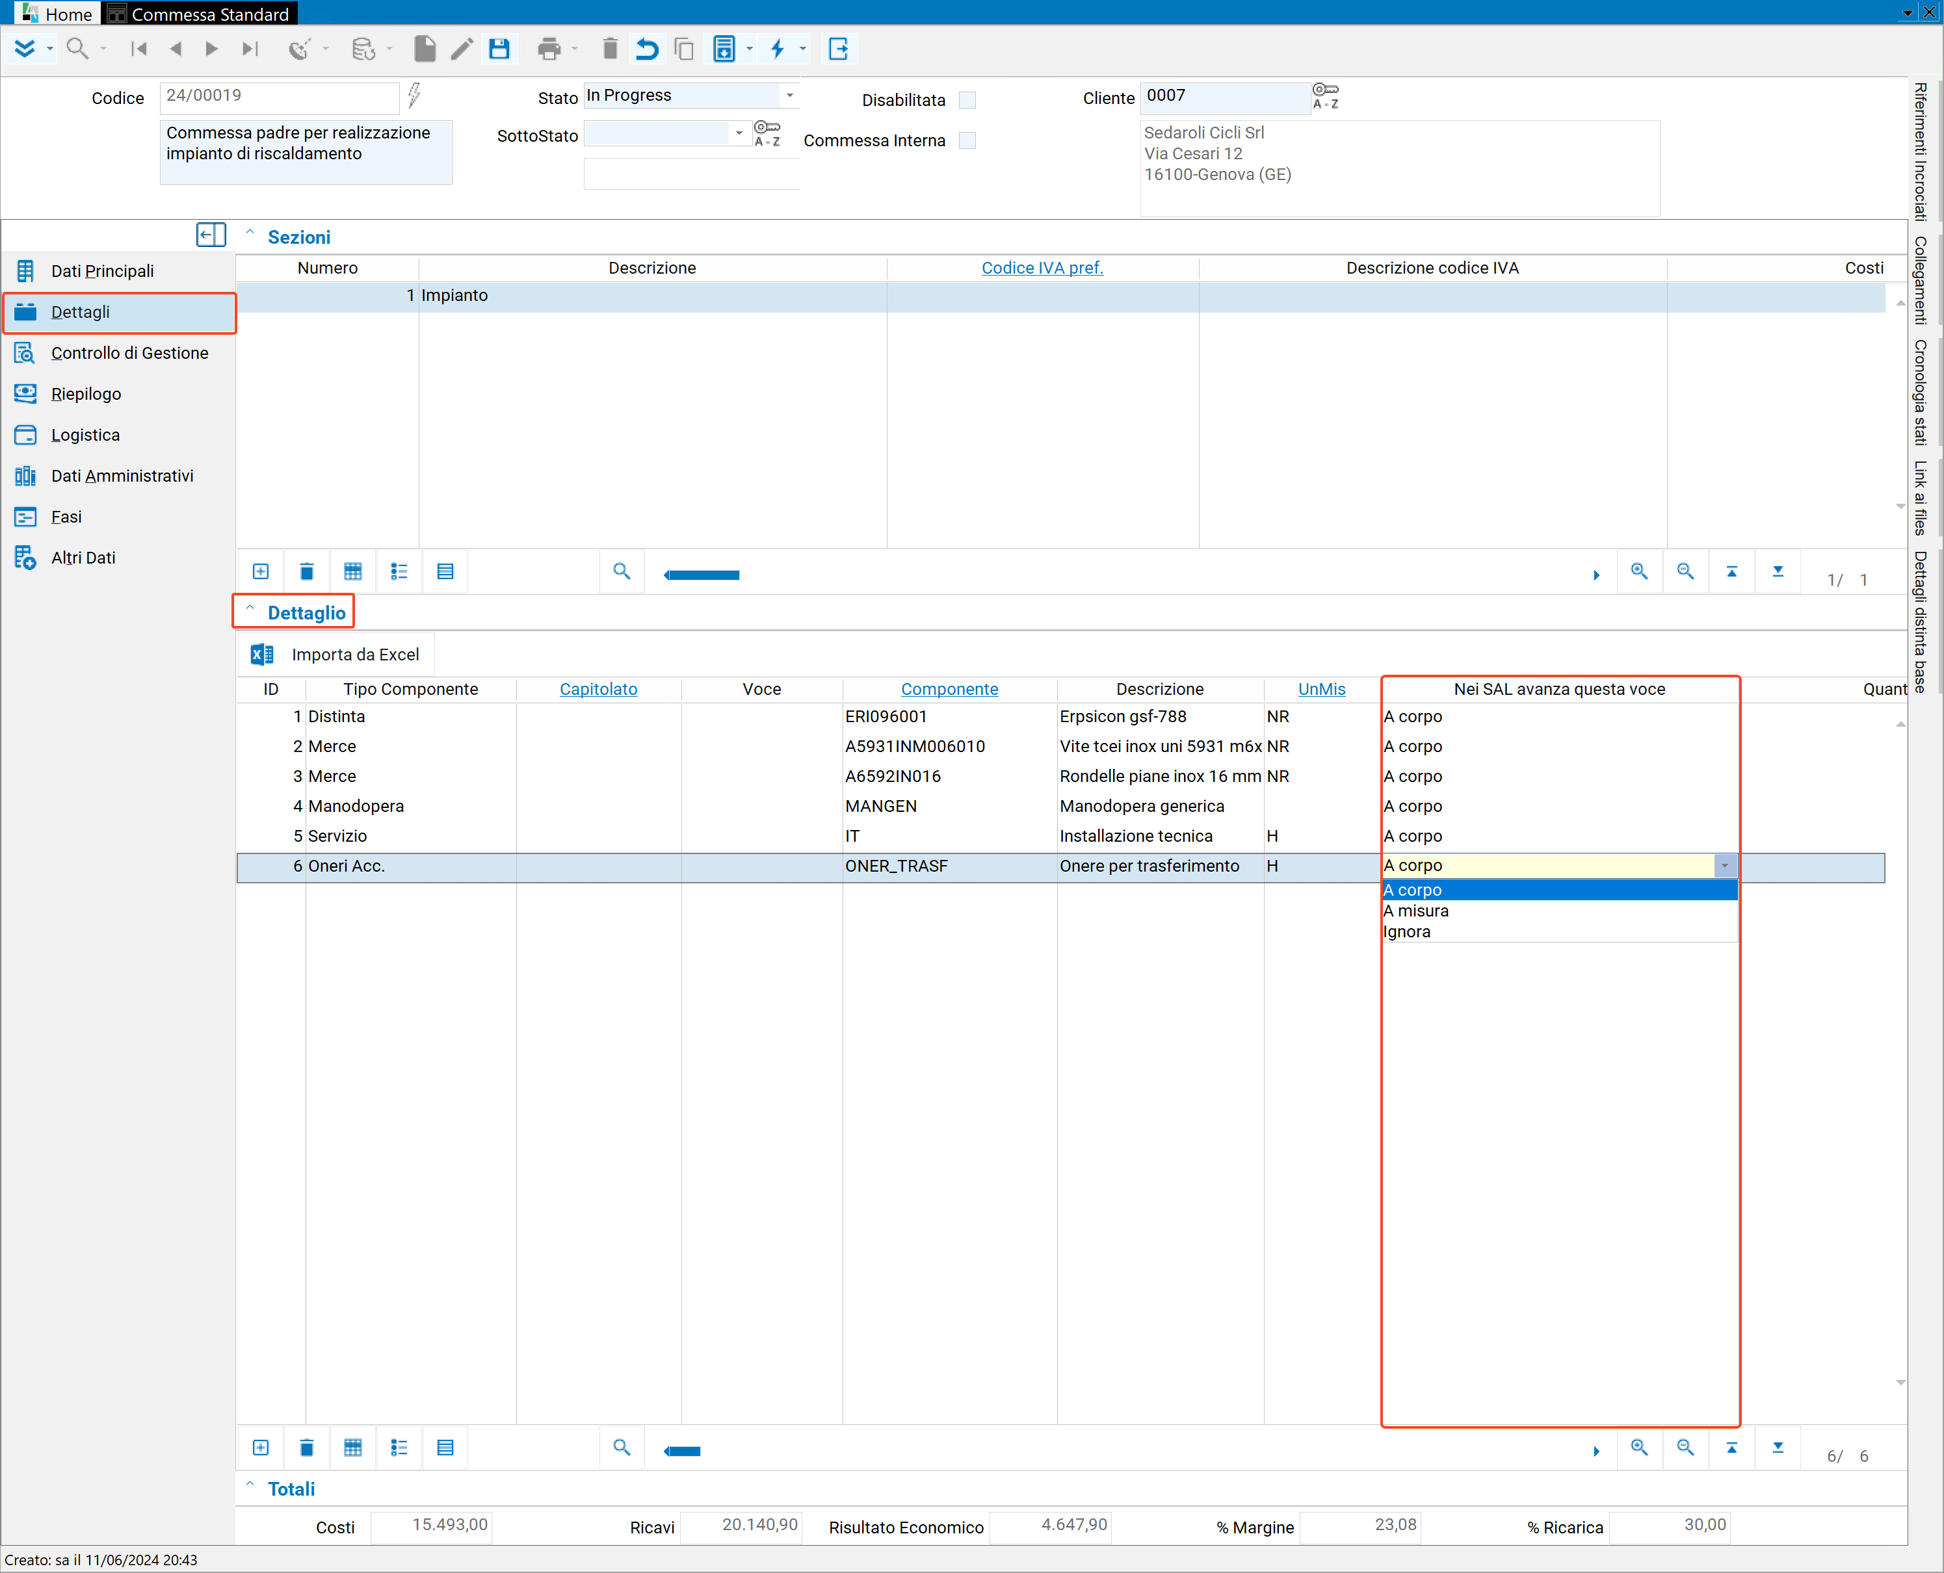The width and height of the screenshot is (1944, 1573).
Task: Select 'A misura' from the dropdown list
Action: [x=1559, y=911]
